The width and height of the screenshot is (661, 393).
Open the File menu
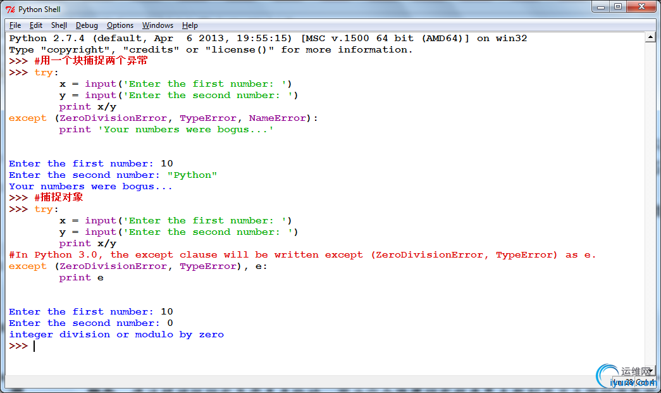(15, 25)
